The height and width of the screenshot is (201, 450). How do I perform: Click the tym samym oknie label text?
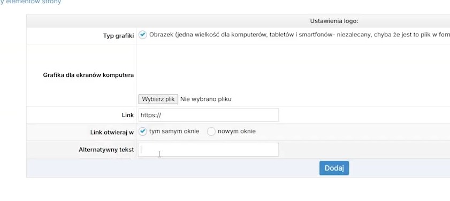pos(174,132)
